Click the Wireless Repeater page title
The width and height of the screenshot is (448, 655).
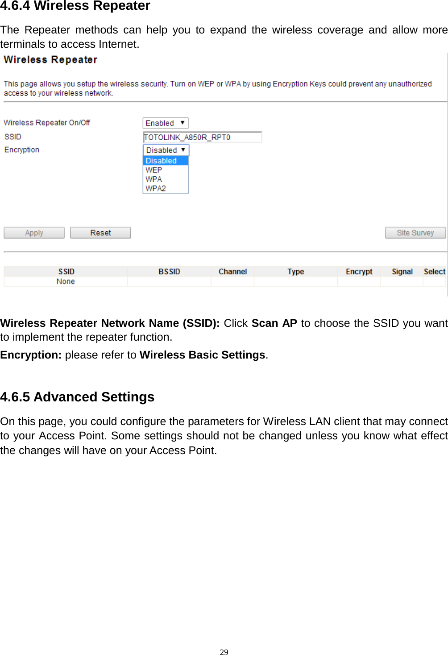coord(50,60)
